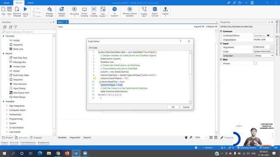
Task: Click the Windows Start button
Action: pyautogui.click(x=4, y=153)
